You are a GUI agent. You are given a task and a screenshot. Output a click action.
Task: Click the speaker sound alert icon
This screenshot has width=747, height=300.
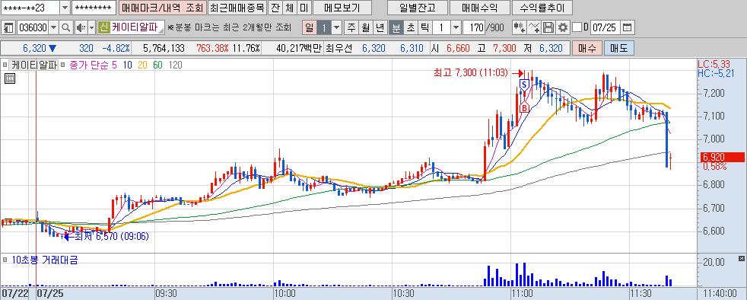[x=80, y=27]
